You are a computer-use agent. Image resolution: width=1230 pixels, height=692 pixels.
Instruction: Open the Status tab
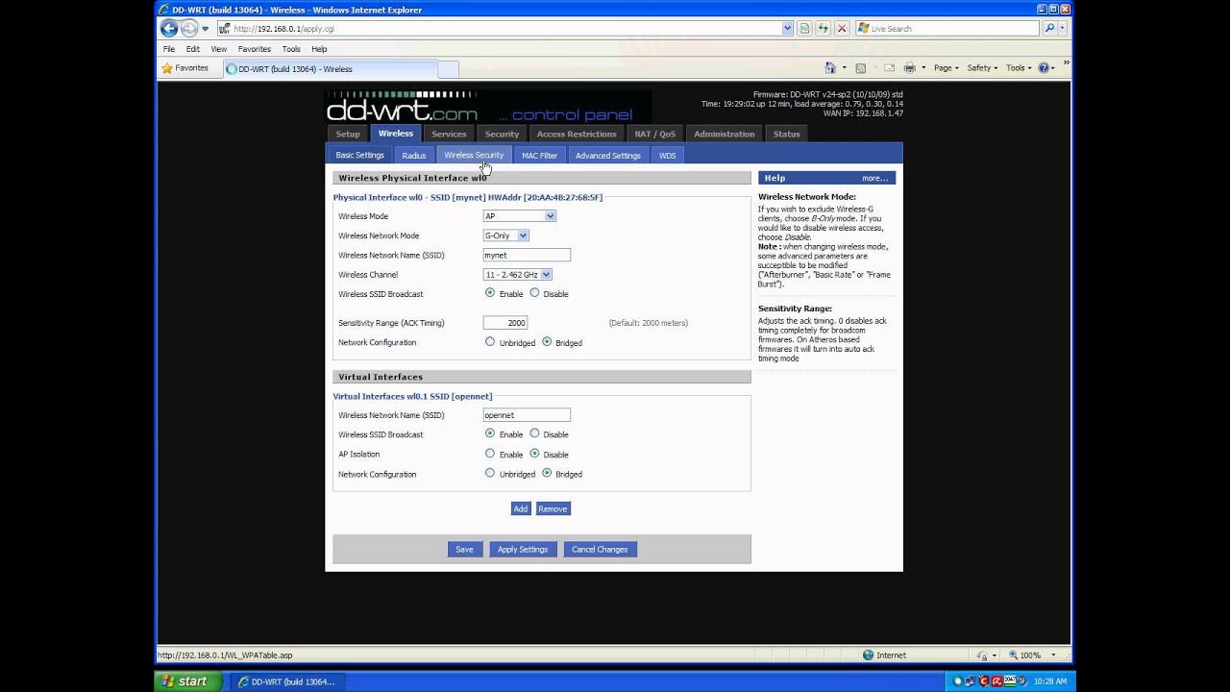[x=786, y=135]
